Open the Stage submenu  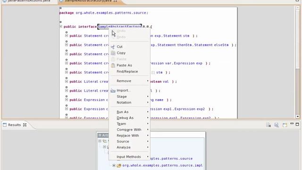coord(129,96)
